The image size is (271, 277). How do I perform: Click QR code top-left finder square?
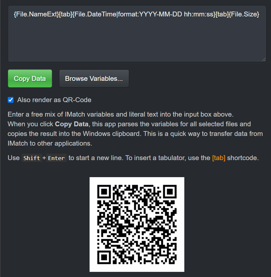coord(104,192)
